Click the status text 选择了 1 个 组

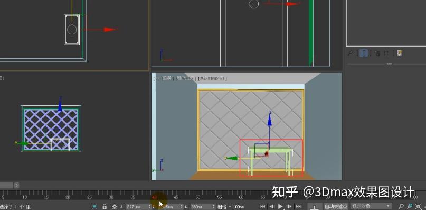tap(15, 207)
